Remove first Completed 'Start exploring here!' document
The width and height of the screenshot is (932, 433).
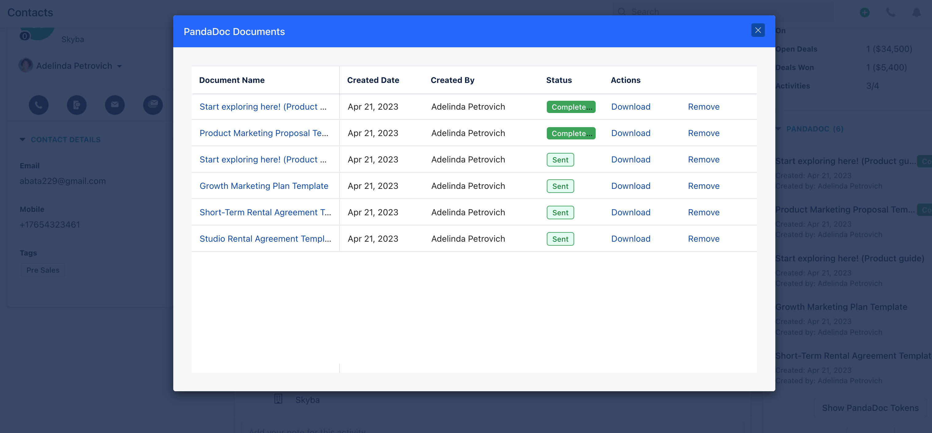coord(704,107)
